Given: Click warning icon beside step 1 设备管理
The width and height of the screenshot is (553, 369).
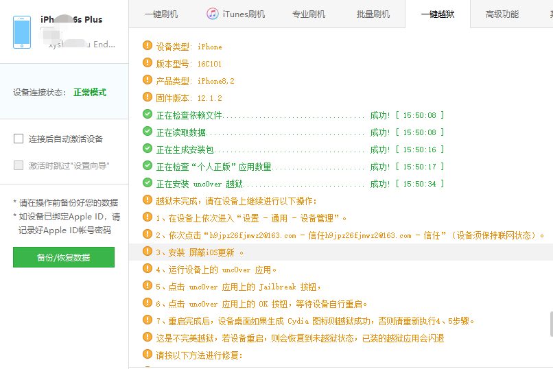Looking at the screenshot, I should (148, 217).
